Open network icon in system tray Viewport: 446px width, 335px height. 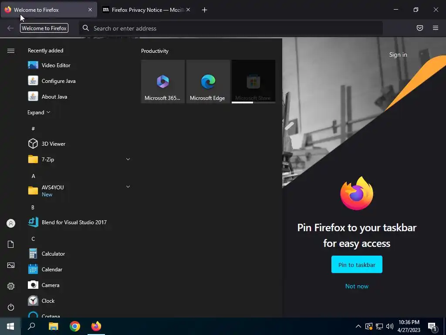click(x=379, y=326)
